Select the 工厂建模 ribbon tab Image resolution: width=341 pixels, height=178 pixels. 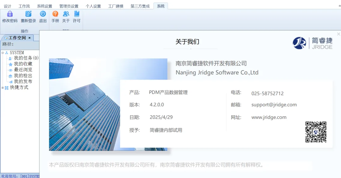[116, 6]
